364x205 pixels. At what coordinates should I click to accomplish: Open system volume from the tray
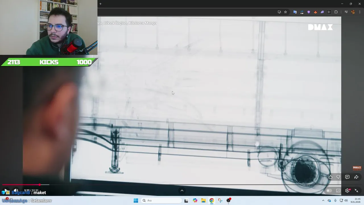346,200
